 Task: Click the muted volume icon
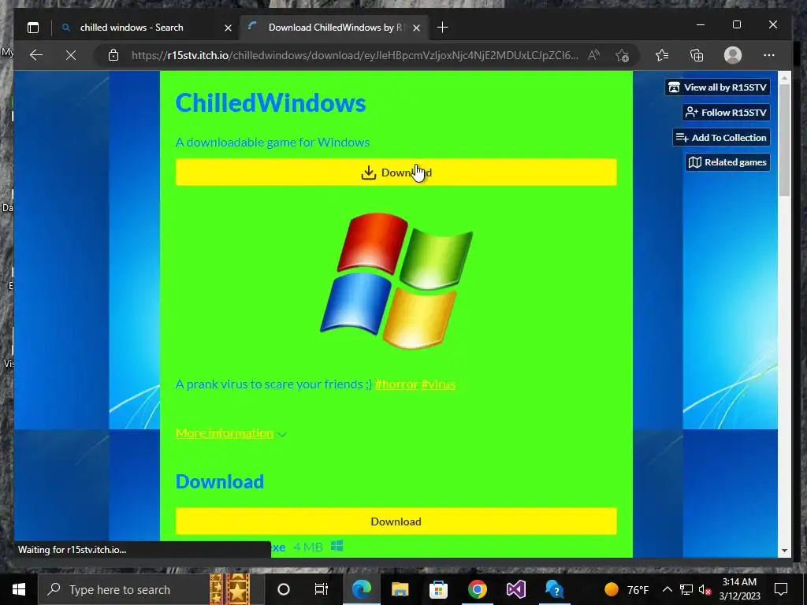pos(705,589)
